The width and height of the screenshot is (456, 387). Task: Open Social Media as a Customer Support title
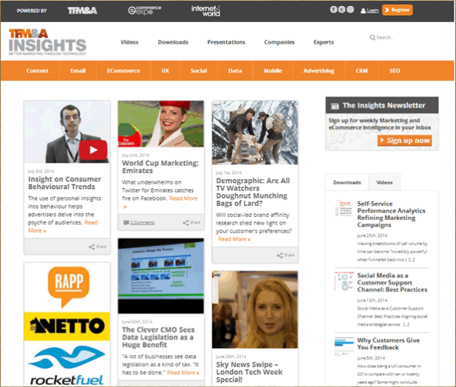click(x=392, y=282)
